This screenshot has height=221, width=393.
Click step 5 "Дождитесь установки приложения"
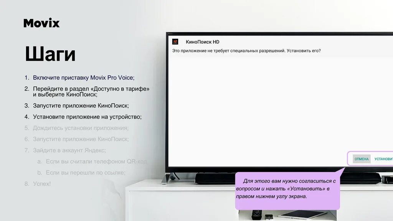[81, 128]
